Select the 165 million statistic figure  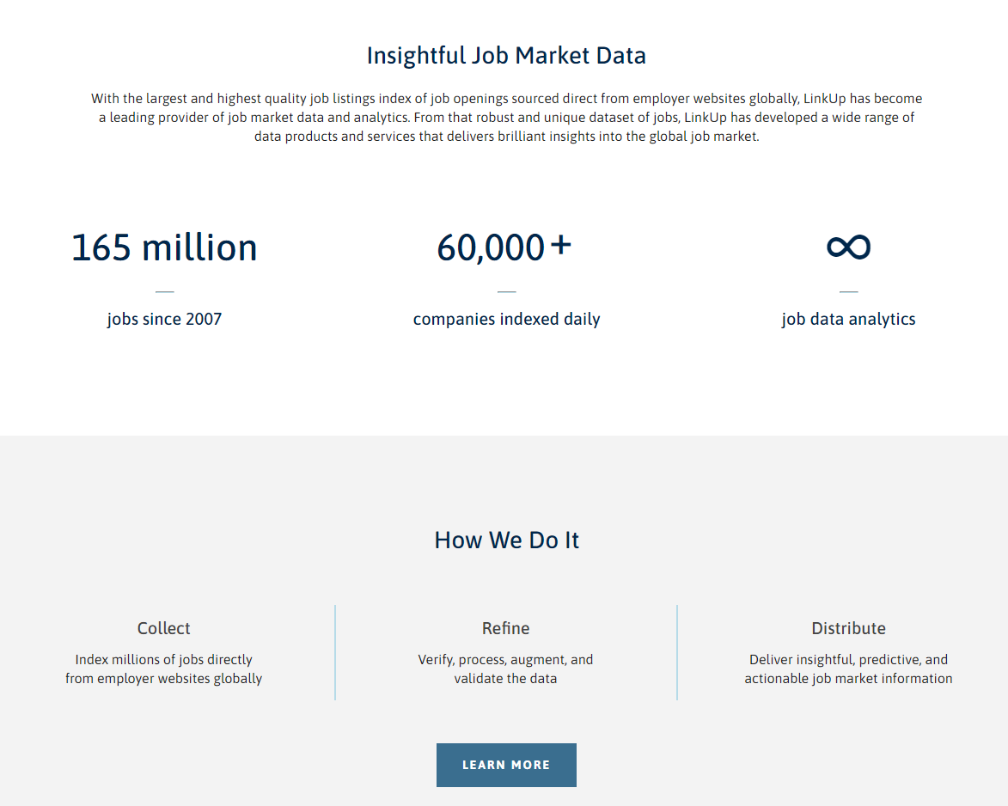164,247
